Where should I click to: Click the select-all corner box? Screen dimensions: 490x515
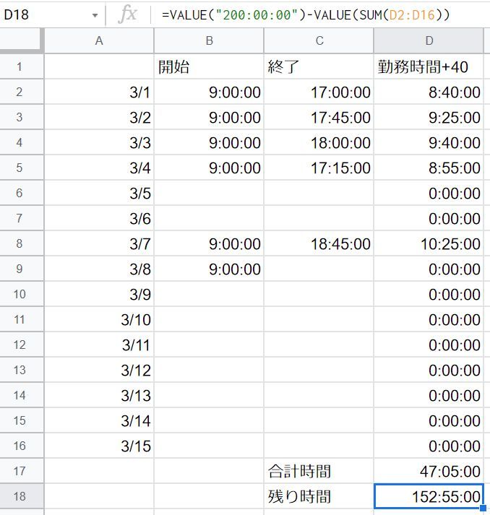[22, 41]
